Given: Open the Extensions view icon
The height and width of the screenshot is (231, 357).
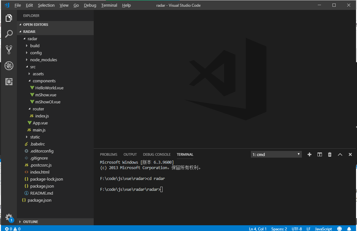Looking at the screenshot, I should [x=9, y=82].
